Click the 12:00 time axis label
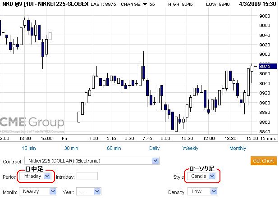 pyautogui.click(x=209, y=138)
